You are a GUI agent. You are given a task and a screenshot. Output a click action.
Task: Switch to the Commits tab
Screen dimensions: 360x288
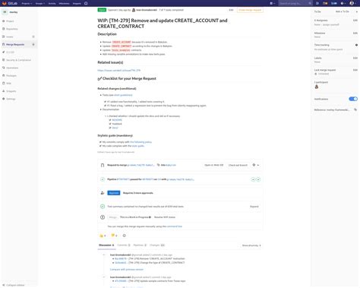click(124, 245)
